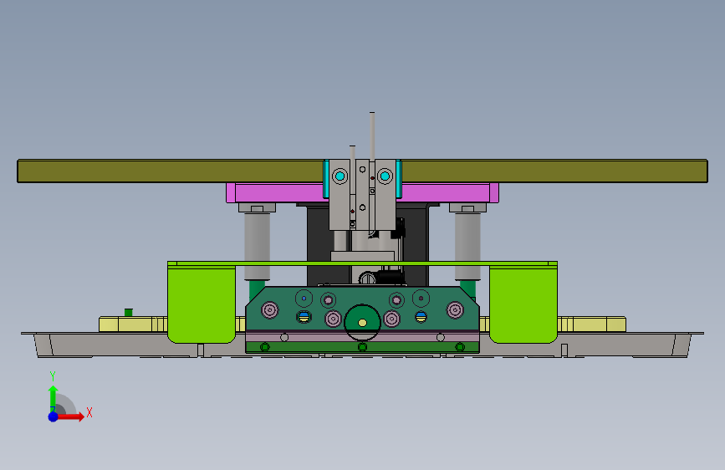Pick the far-right pink washer on front plate

[455, 309]
